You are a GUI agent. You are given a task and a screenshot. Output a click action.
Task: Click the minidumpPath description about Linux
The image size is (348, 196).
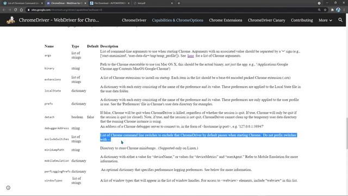point(149,148)
